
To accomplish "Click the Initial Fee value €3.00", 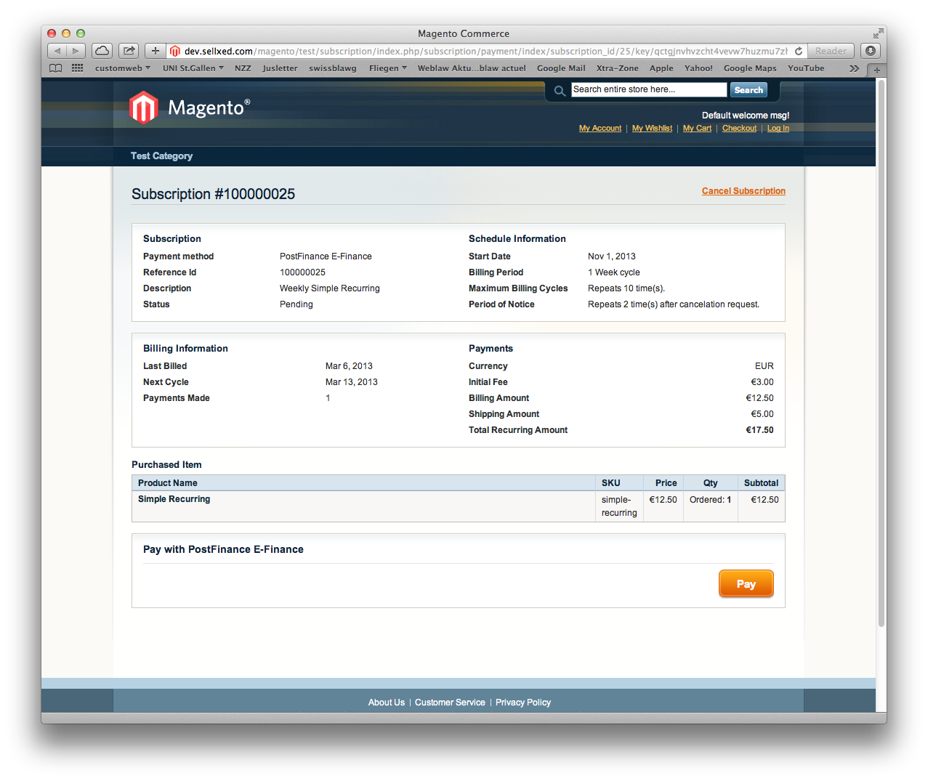I will pos(762,382).
